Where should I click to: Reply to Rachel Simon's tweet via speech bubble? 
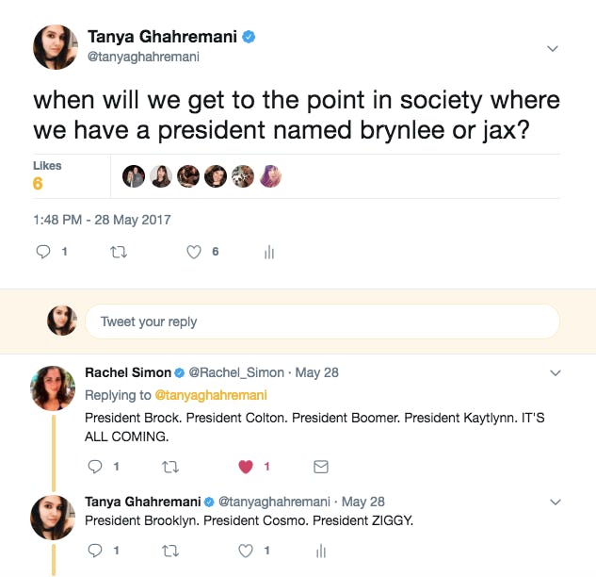point(95,467)
